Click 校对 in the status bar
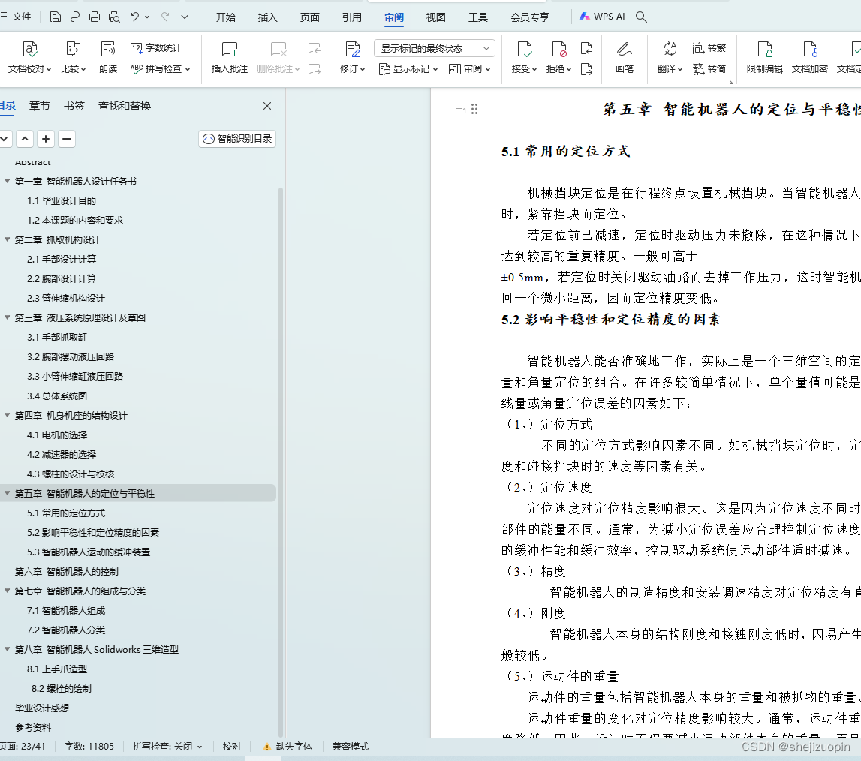861x761 pixels. (232, 747)
